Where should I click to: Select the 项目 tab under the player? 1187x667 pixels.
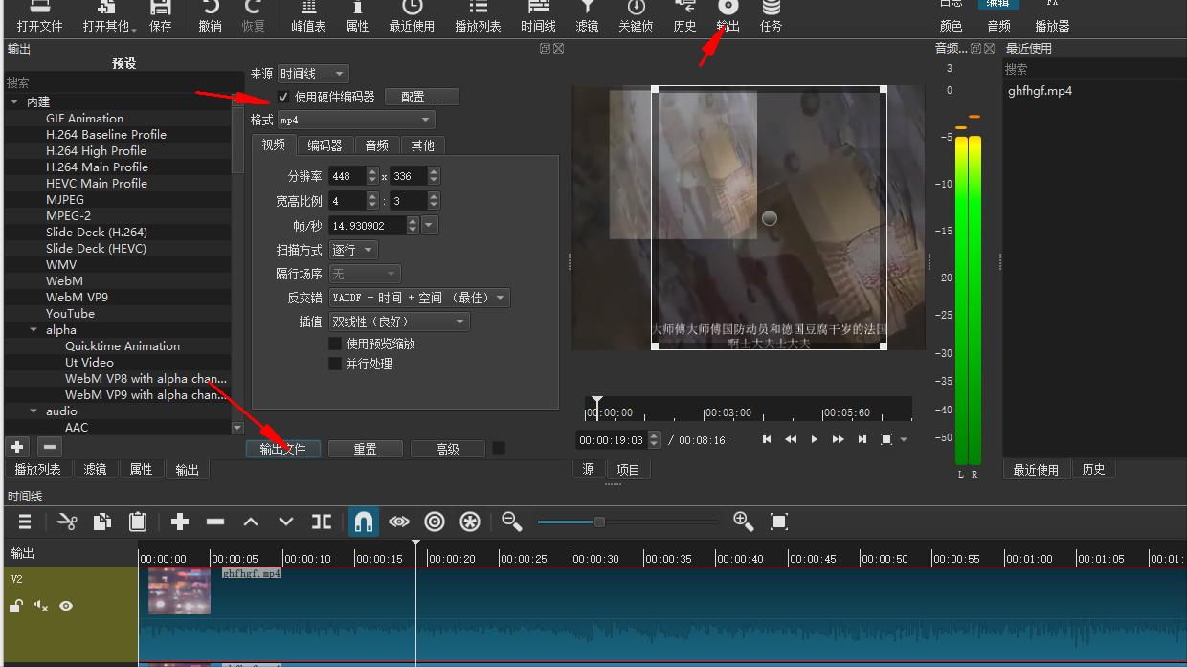[x=629, y=468]
